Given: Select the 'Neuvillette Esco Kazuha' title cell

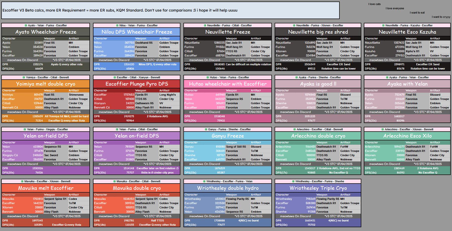Looking at the screenshot, I should coord(407,32).
